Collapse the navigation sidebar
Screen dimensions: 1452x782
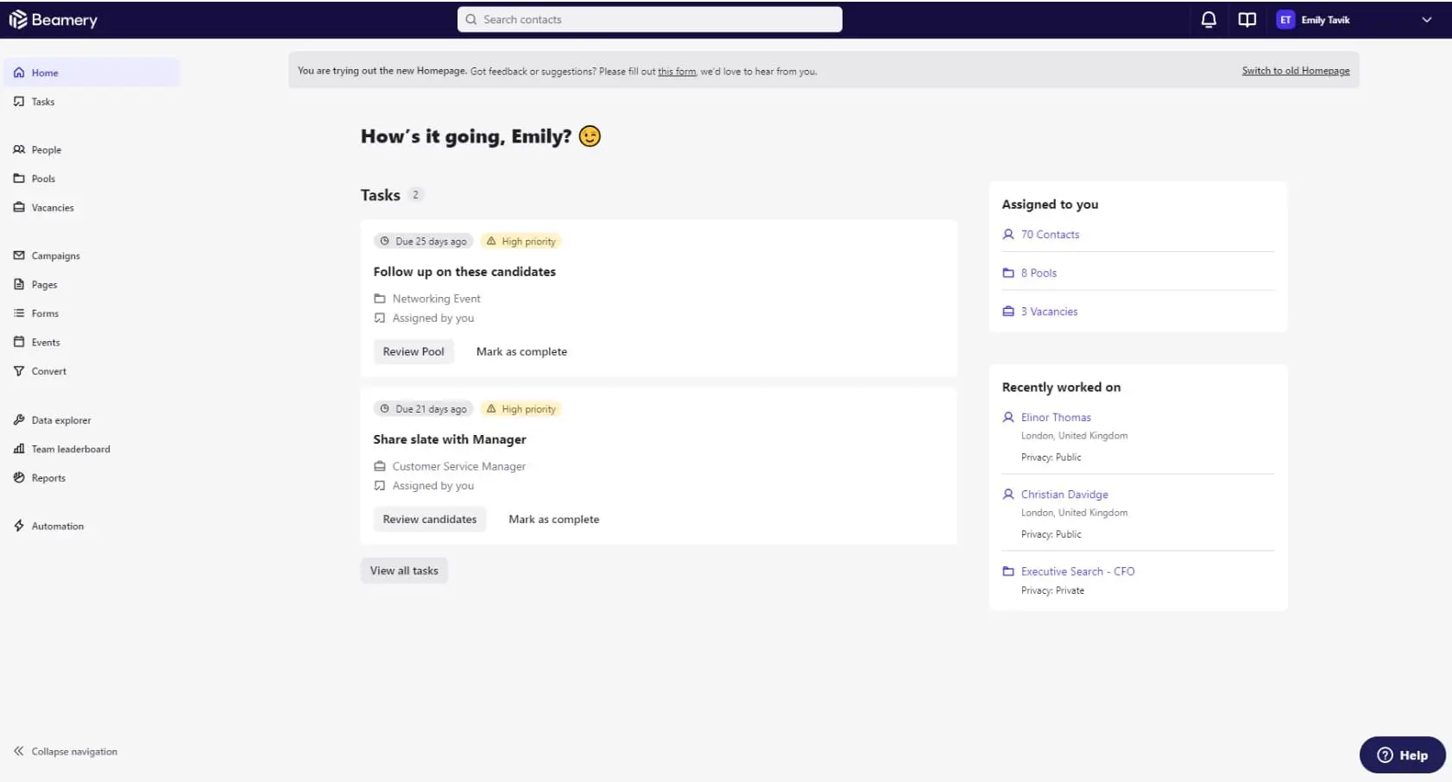tap(66, 751)
